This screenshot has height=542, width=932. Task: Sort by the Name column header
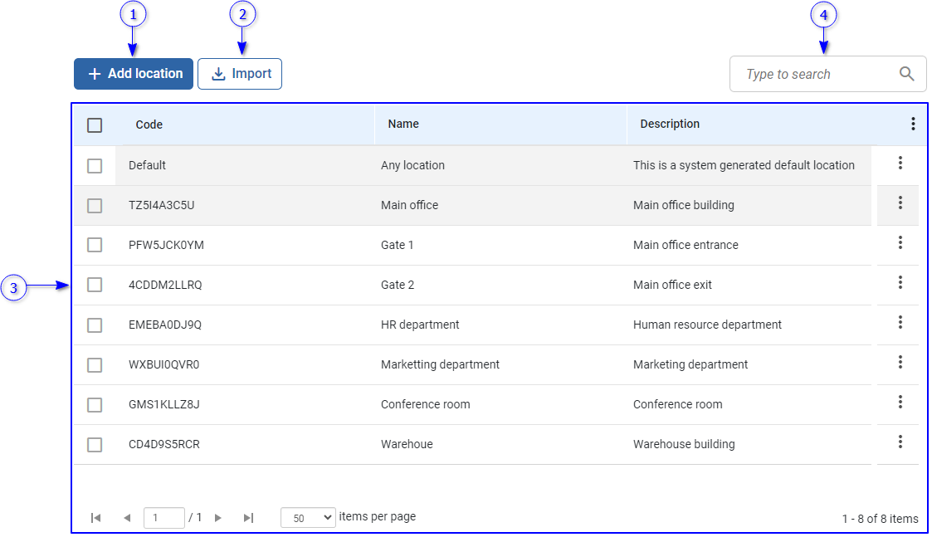(403, 124)
